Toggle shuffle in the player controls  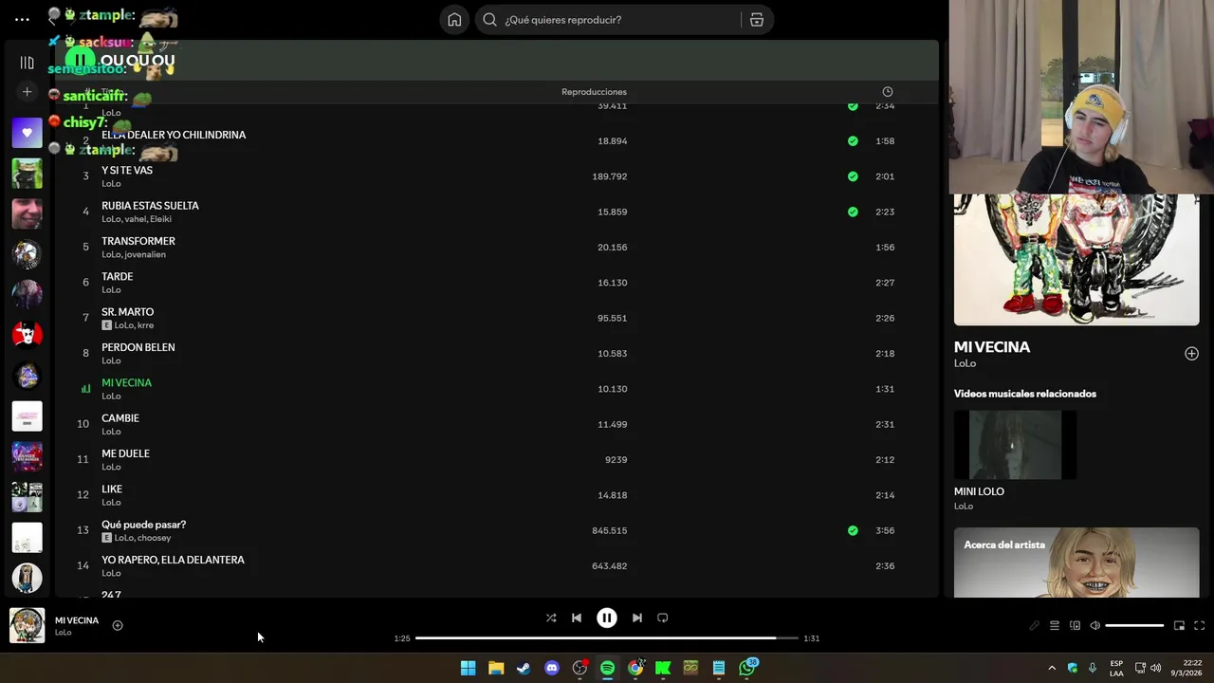point(551,618)
